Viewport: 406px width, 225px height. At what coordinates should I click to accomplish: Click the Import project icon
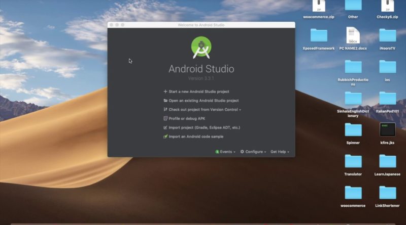pyautogui.click(x=165, y=127)
